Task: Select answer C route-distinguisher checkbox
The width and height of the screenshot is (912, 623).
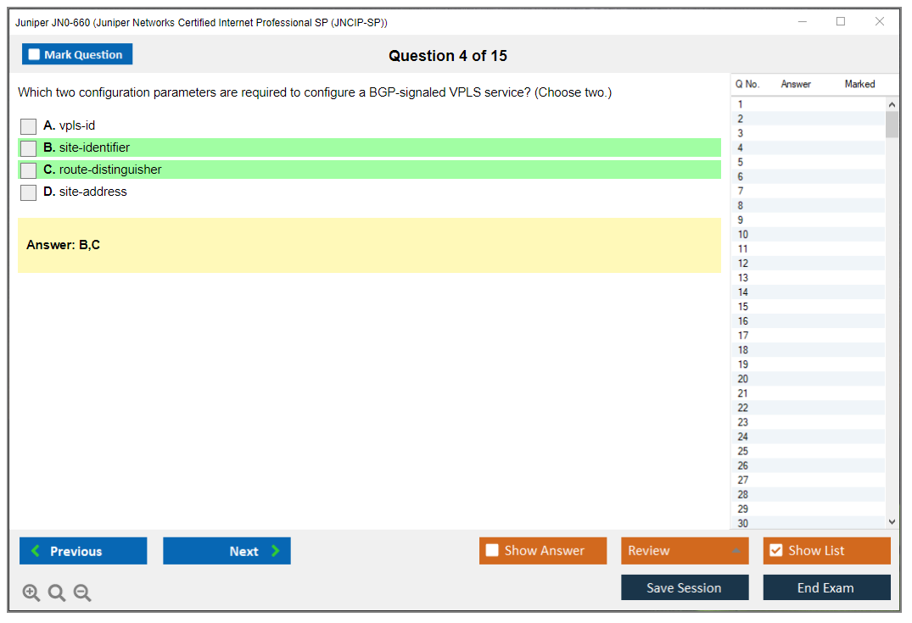Action: click(x=29, y=170)
